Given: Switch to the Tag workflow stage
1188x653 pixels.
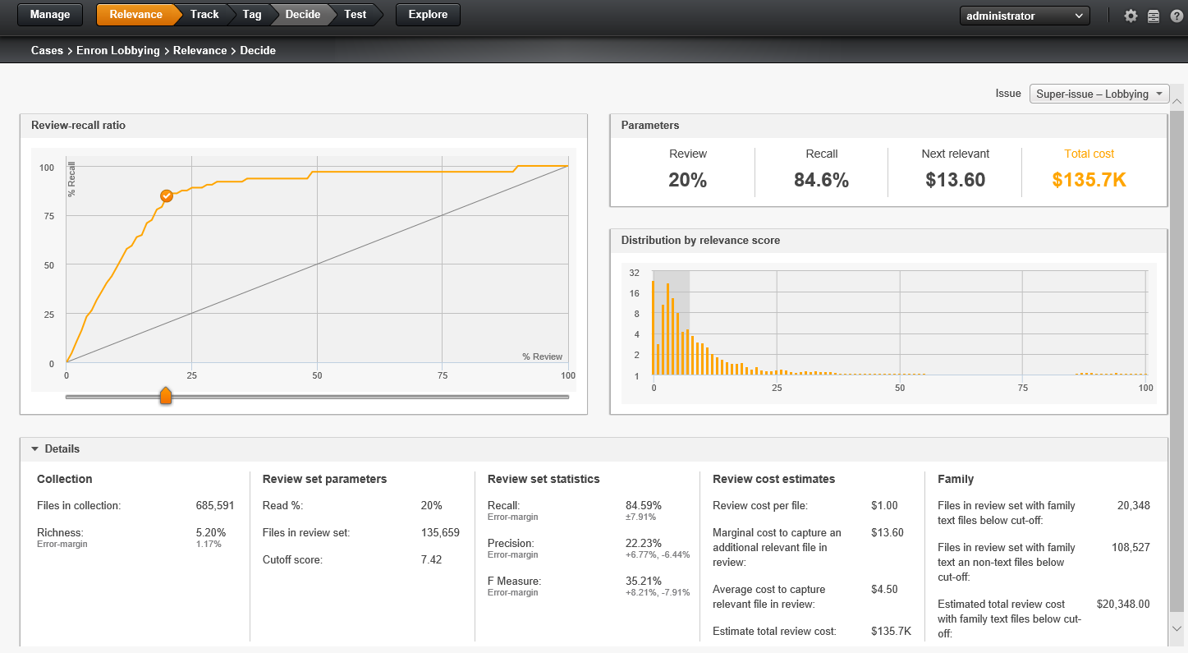Looking at the screenshot, I should [251, 14].
